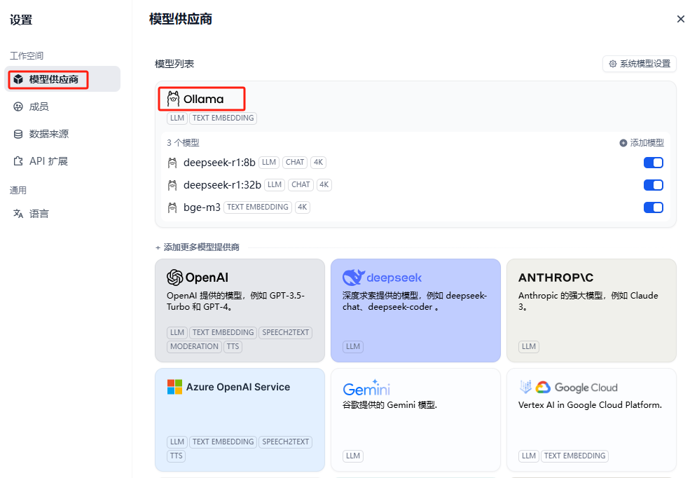Click SPEECH2TEXT tag on Azure OpenAI card
Image resolution: width=697 pixels, height=478 pixels.
(x=285, y=442)
